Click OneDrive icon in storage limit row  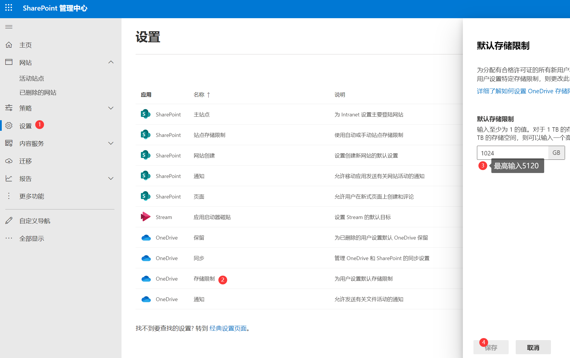click(x=146, y=279)
